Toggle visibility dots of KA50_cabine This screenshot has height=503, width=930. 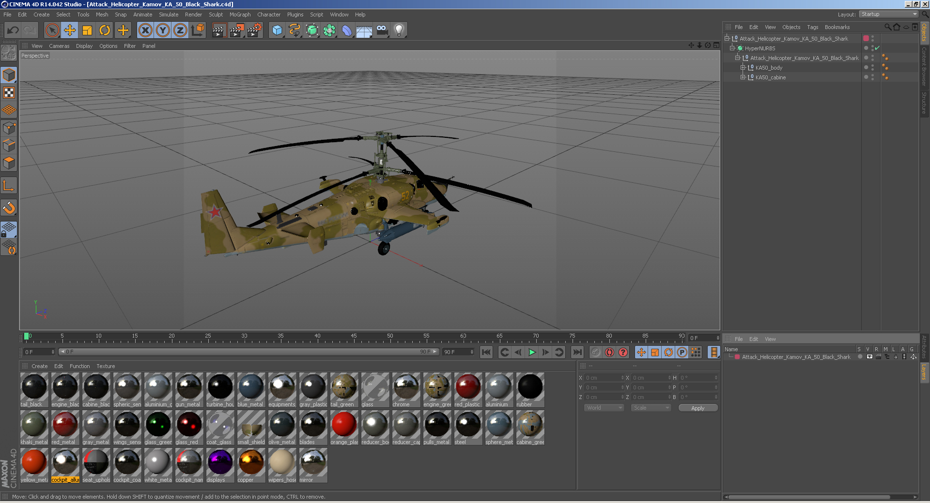click(x=872, y=77)
